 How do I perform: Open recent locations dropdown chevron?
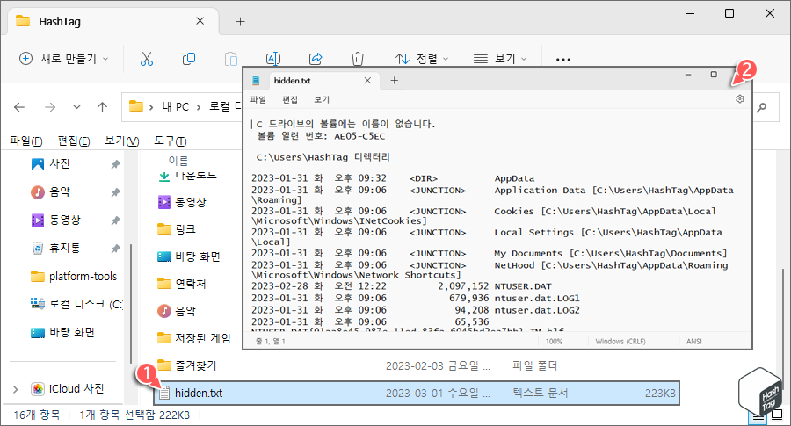pyautogui.click(x=76, y=107)
